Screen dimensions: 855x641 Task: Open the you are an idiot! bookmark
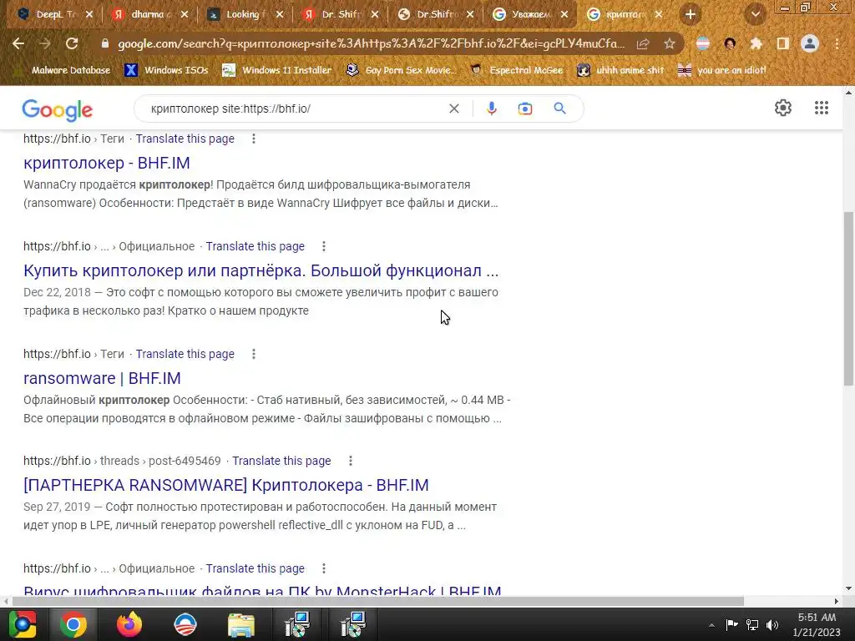click(721, 70)
